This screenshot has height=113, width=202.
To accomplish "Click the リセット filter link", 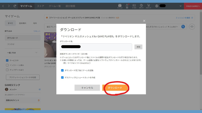I will click(x=37, y=31).
